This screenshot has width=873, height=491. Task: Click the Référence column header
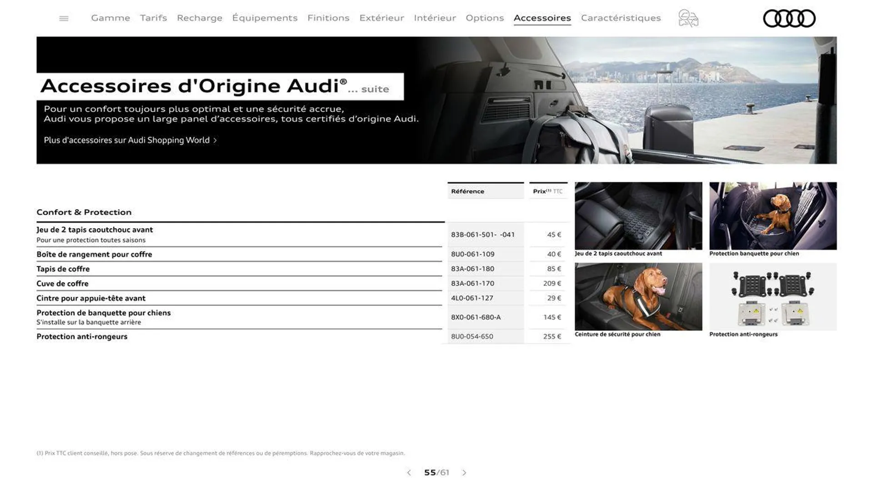click(x=486, y=191)
